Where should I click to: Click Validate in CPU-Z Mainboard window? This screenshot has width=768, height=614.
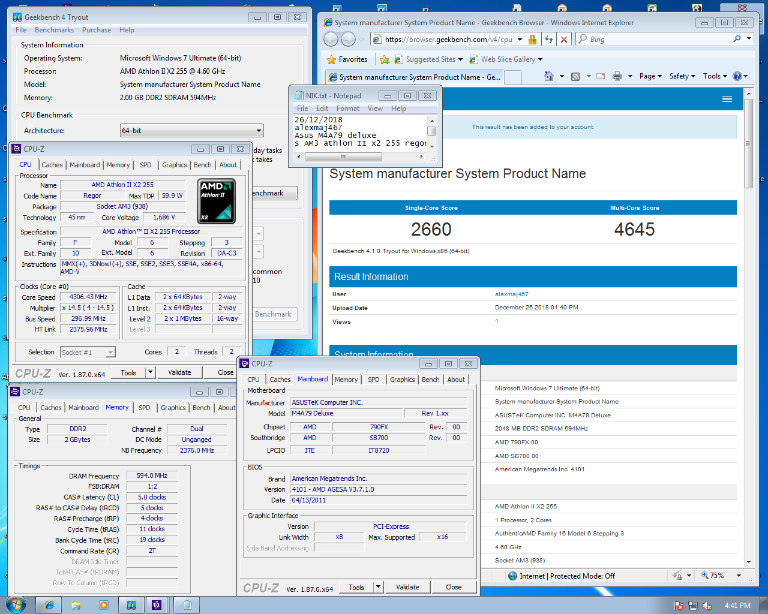click(x=407, y=587)
